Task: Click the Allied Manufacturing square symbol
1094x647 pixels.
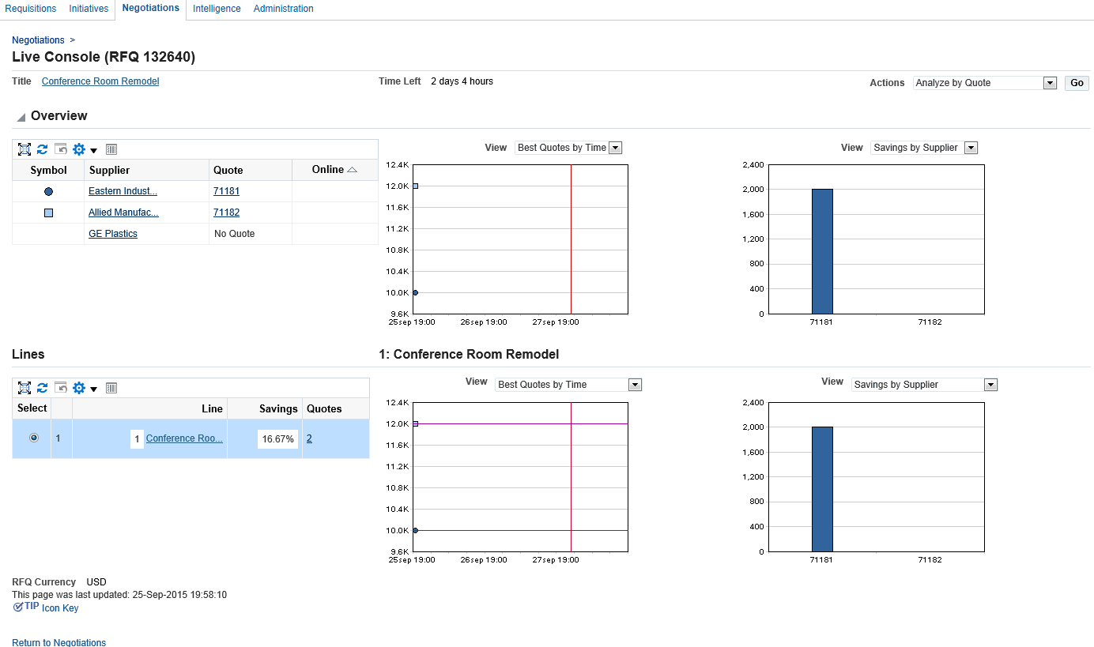Action: (48, 213)
